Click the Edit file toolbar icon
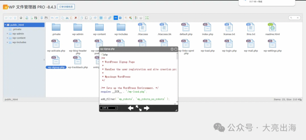Screen dimensions: 306x140 tap(91, 18)
